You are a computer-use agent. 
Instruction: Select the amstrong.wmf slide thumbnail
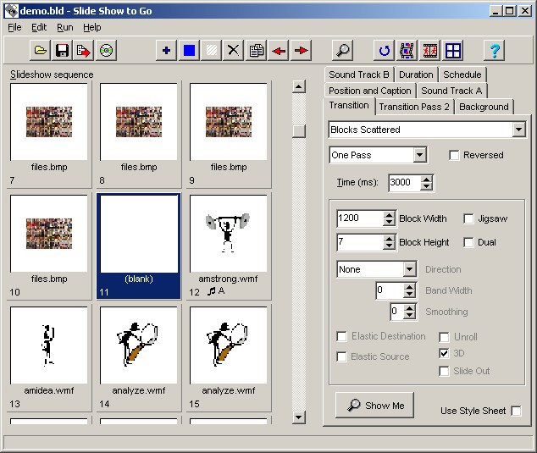[x=229, y=246]
